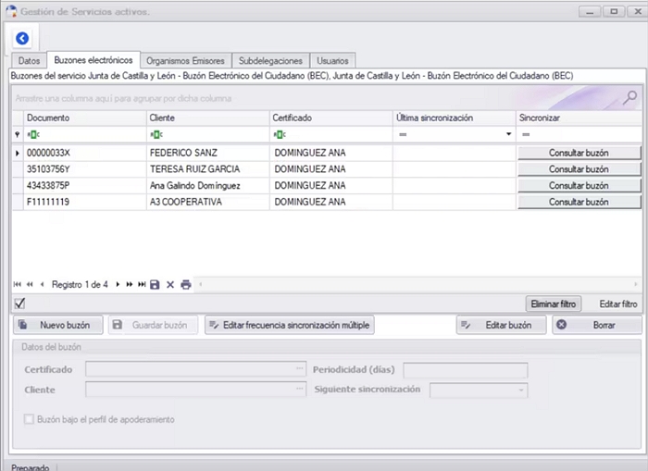Click the Sincronizar equals filter icon
The height and width of the screenshot is (471, 648).
point(526,134)
